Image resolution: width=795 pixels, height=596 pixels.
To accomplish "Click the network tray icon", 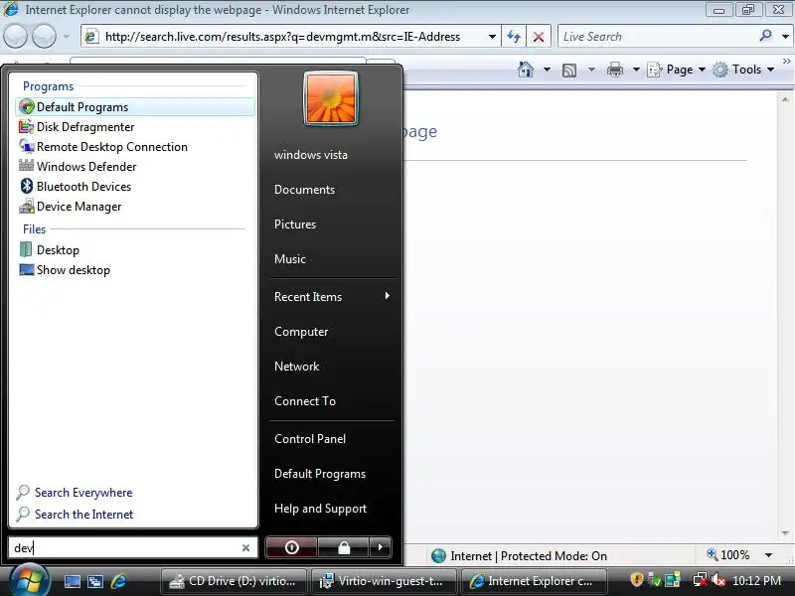I will click(x=701, y=580).
